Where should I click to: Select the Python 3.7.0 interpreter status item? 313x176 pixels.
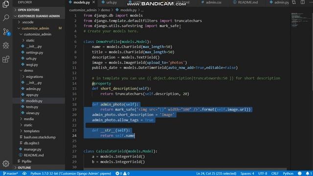[70, 174]
